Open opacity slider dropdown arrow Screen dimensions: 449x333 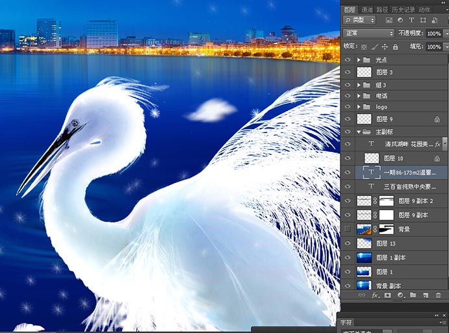point(446,34)
